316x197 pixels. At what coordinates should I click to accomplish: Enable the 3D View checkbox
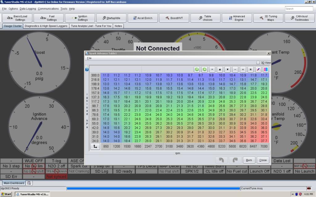click(258, 62)
